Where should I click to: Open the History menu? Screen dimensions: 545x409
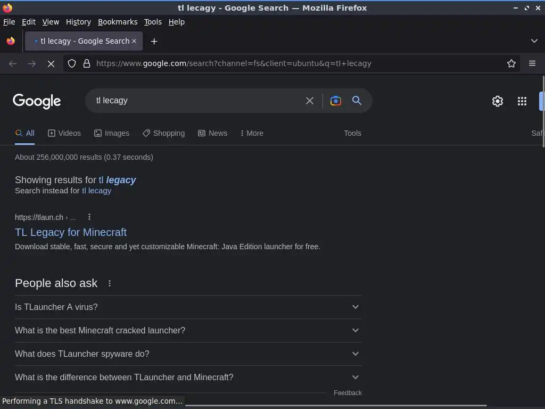click(79, 22)
